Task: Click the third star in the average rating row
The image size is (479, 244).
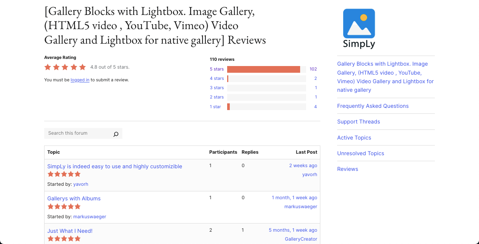Action: pyautogui.click(x=65, y=67)
